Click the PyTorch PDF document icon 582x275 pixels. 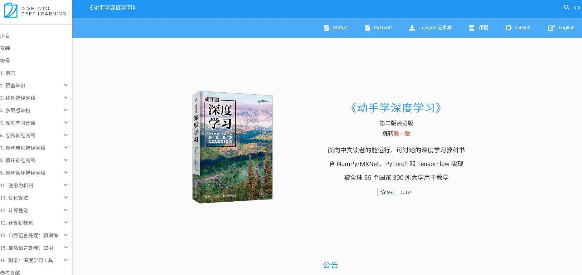(367, 28)
